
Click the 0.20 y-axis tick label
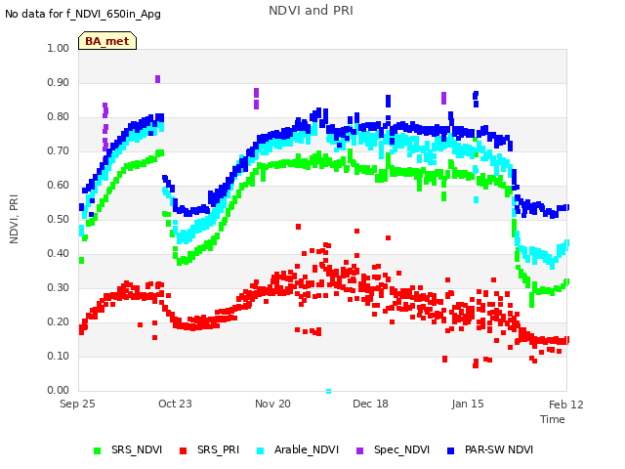coord(59,321)
